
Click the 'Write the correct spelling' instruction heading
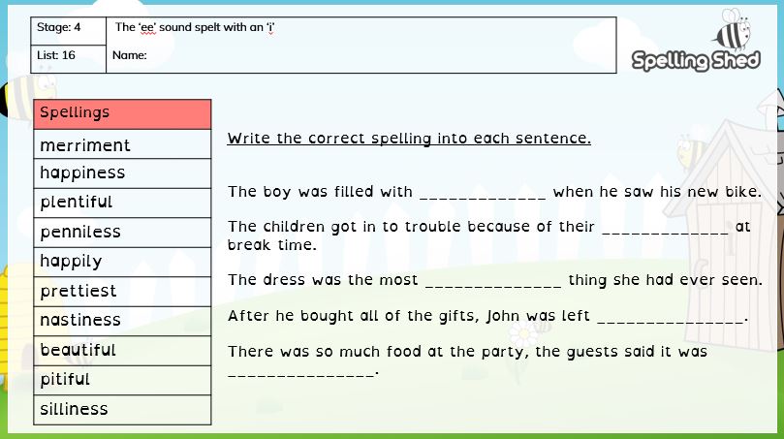[x=409, y=138]
